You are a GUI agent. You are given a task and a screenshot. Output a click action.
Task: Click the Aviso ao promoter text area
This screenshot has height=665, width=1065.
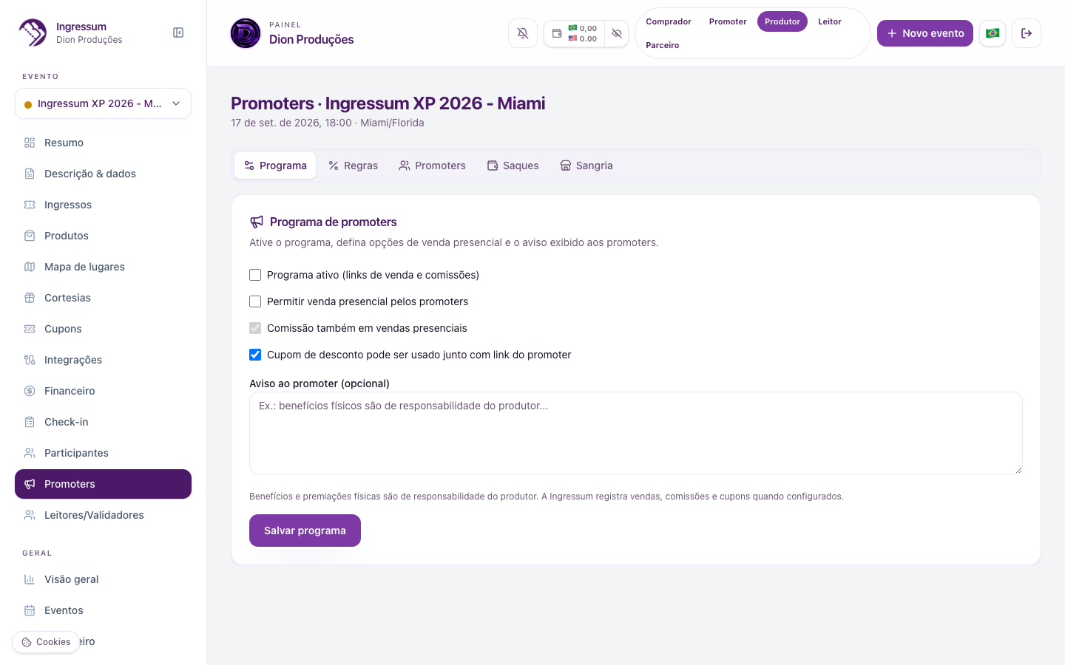point(636,433)
